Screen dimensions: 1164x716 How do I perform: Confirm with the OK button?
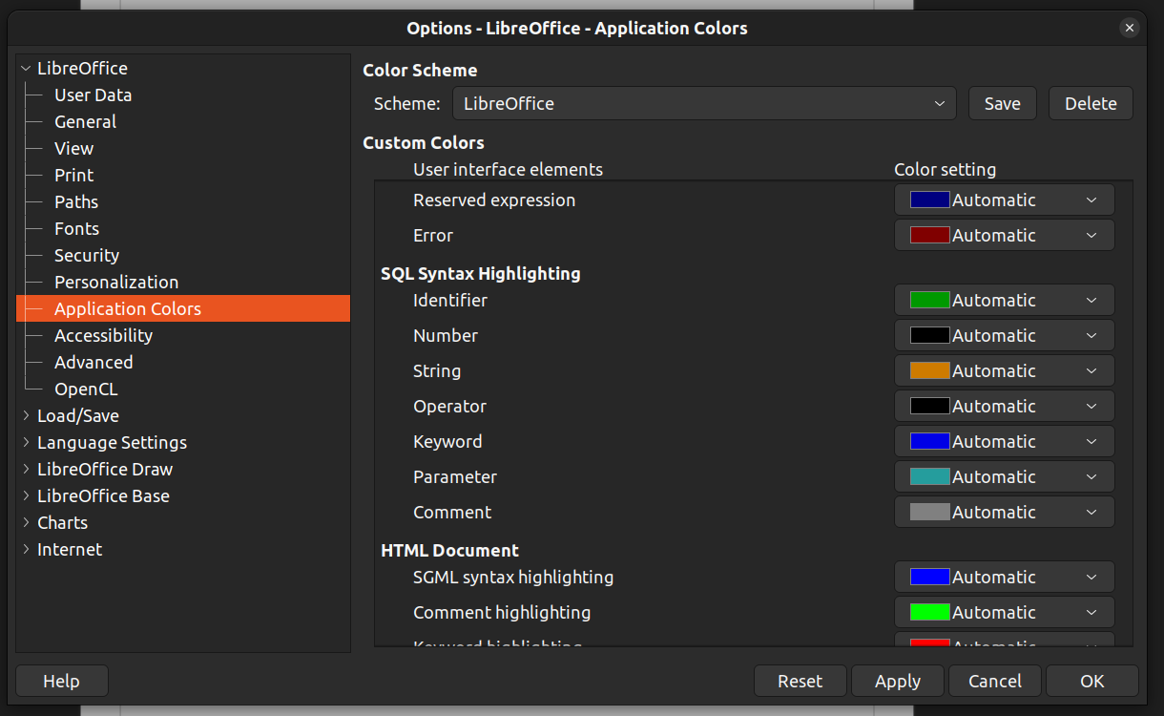click(x=1092, y=682)
